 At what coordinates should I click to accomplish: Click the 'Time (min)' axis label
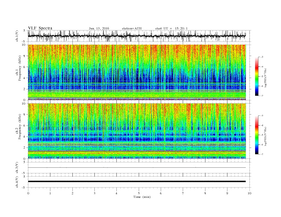[x=142, y=197]
